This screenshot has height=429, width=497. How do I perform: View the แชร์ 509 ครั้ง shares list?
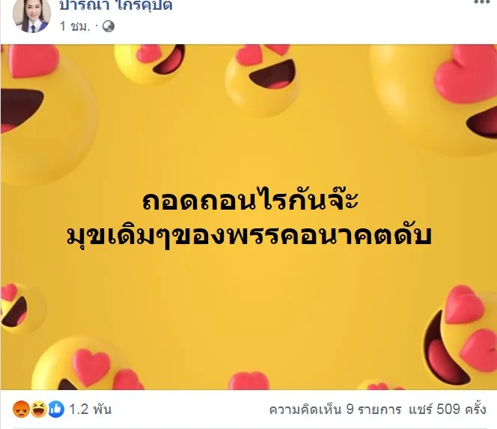pos(447,410)
